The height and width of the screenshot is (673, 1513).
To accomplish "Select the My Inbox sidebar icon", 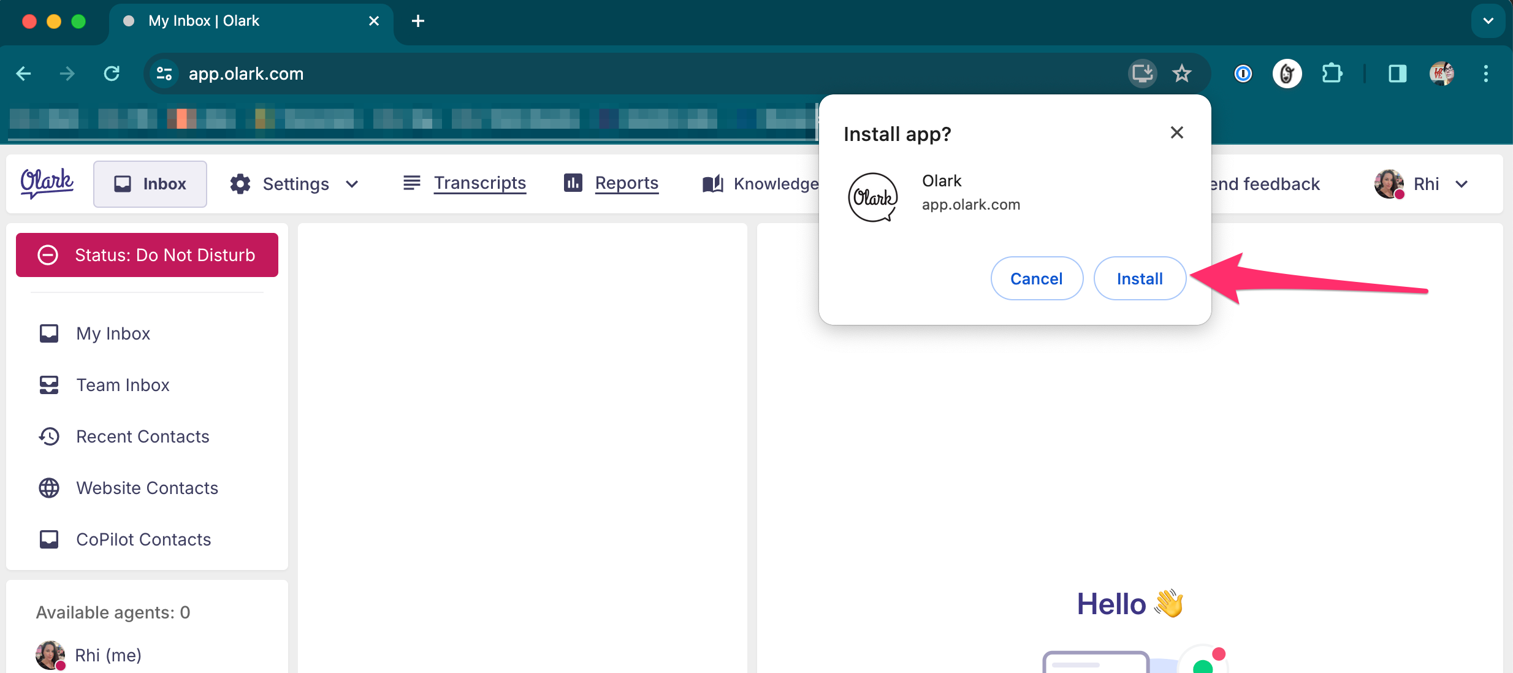I will click(49, 333).
